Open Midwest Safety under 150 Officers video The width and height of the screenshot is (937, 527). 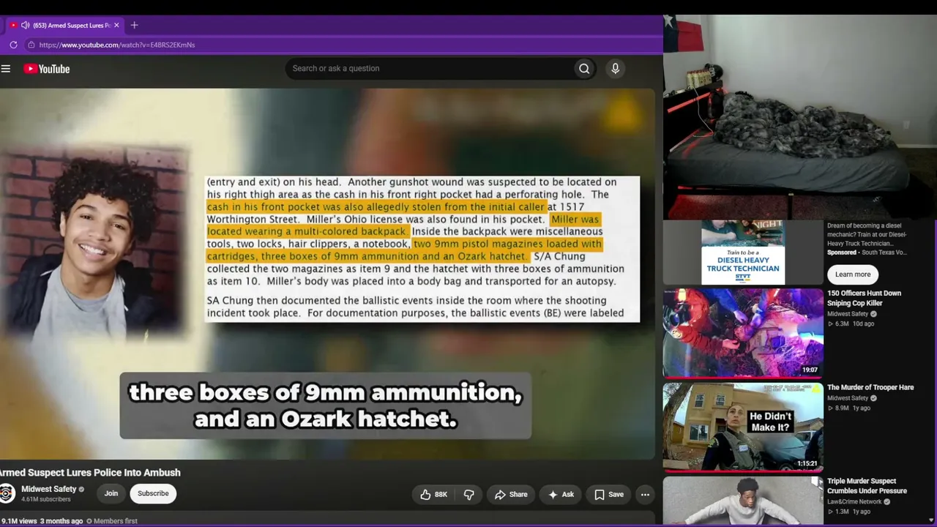pyautogui.click(x=848, y=314)
